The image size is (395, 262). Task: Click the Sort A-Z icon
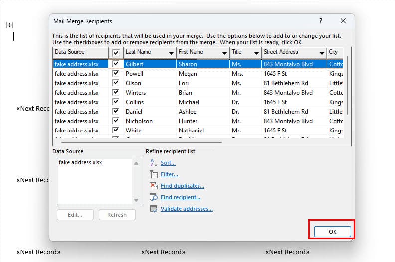tap(154, 163)
